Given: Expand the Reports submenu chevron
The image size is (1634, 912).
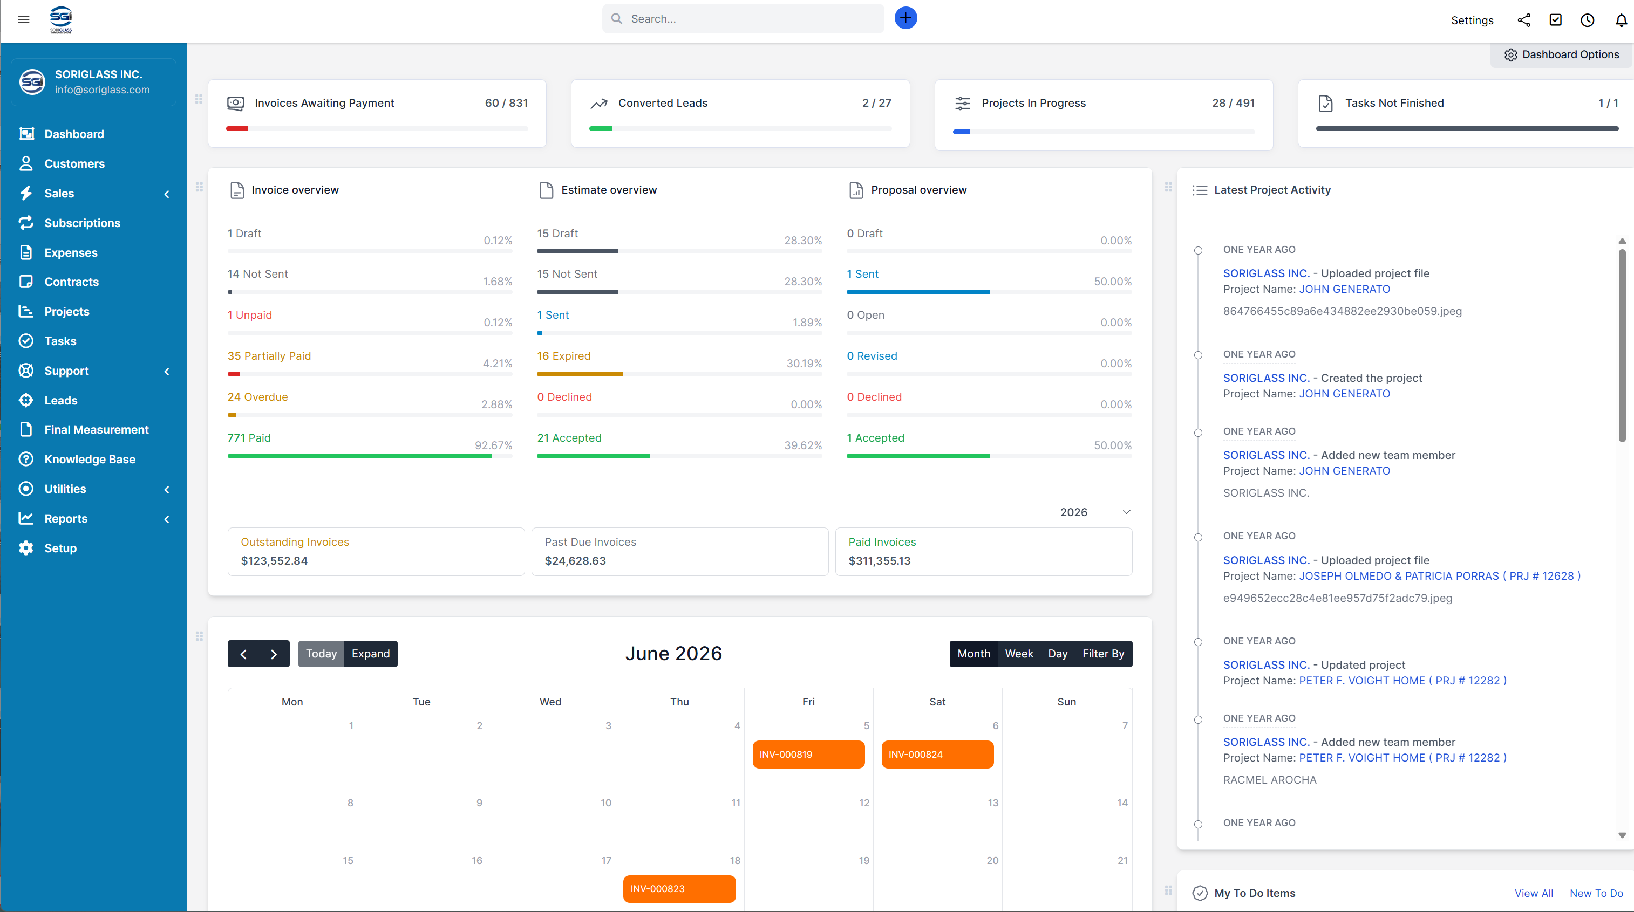Looking at the screenshot, I should point(167,519).
